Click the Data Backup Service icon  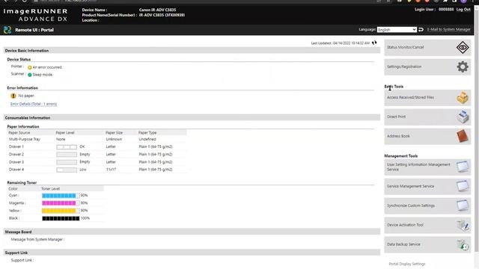click(463, 244)
